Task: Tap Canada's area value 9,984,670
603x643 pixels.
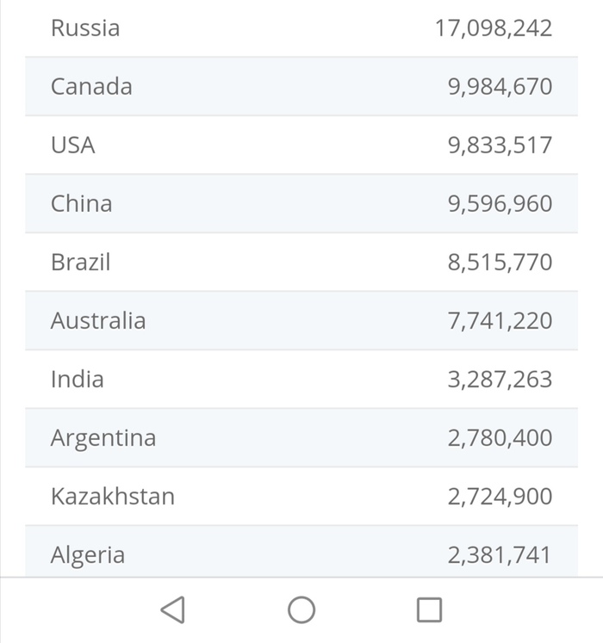Action: pyautogui.click(x=500, y=87)
